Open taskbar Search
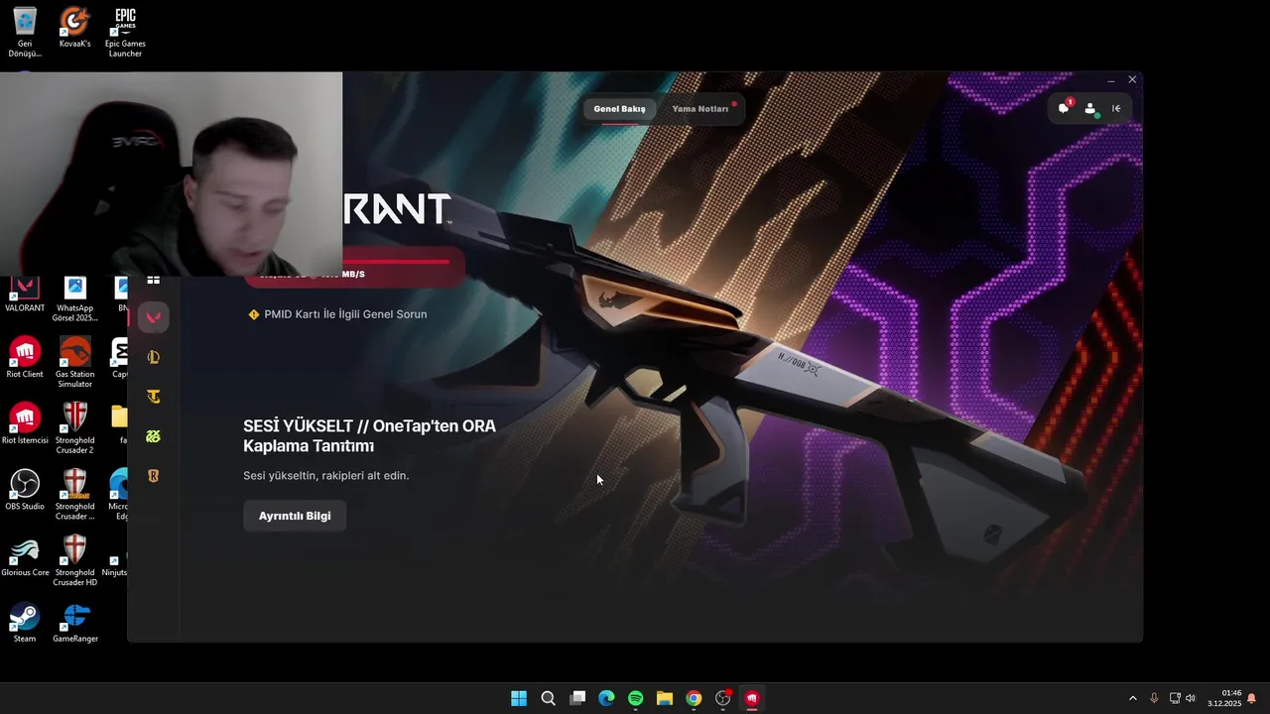This screenshot has width=1270, height=714. 548,698
